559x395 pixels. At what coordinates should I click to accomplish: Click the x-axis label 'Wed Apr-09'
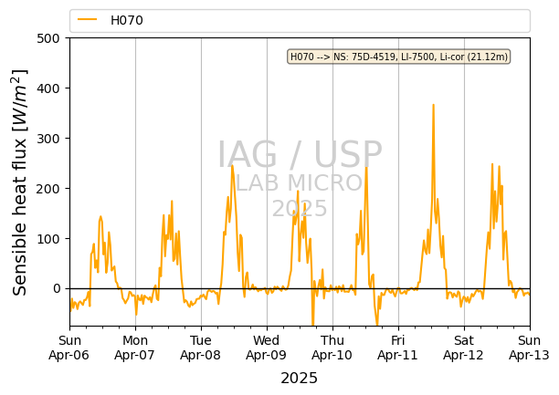click(267, 348)
